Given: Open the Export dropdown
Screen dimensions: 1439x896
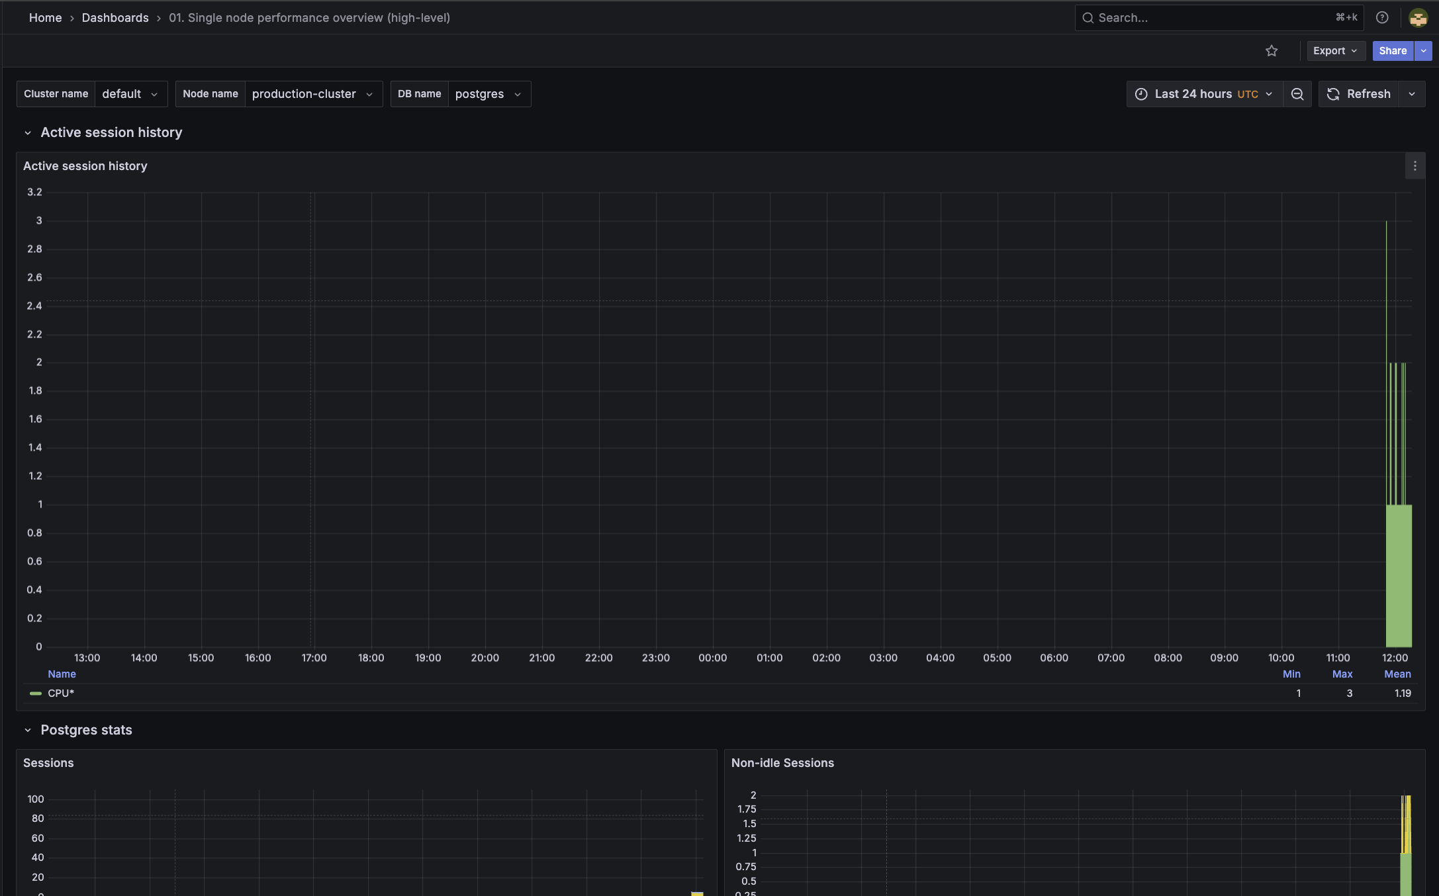Looking at the screenshot, I should 1334,50.
